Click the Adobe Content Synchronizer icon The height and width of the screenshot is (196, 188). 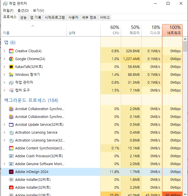[x=11, y=148]
